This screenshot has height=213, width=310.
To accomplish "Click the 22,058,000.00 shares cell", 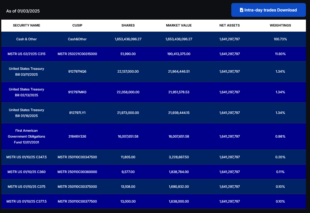I will click(x=128, y=92).
